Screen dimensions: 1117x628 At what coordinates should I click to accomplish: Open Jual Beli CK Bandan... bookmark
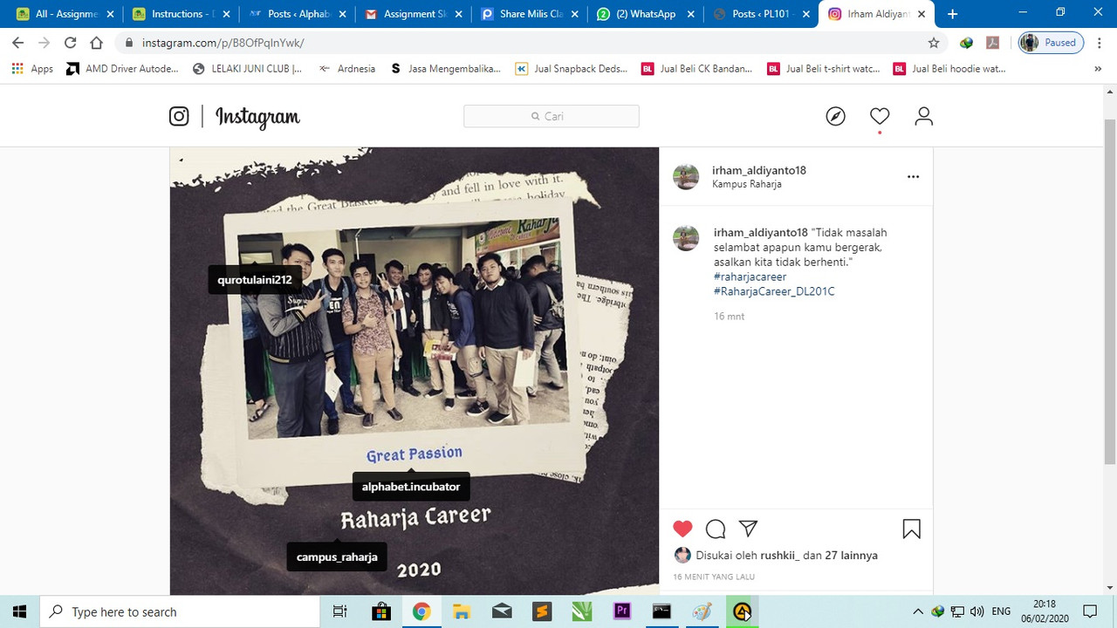pyautogui.click(x=697, y=69)
